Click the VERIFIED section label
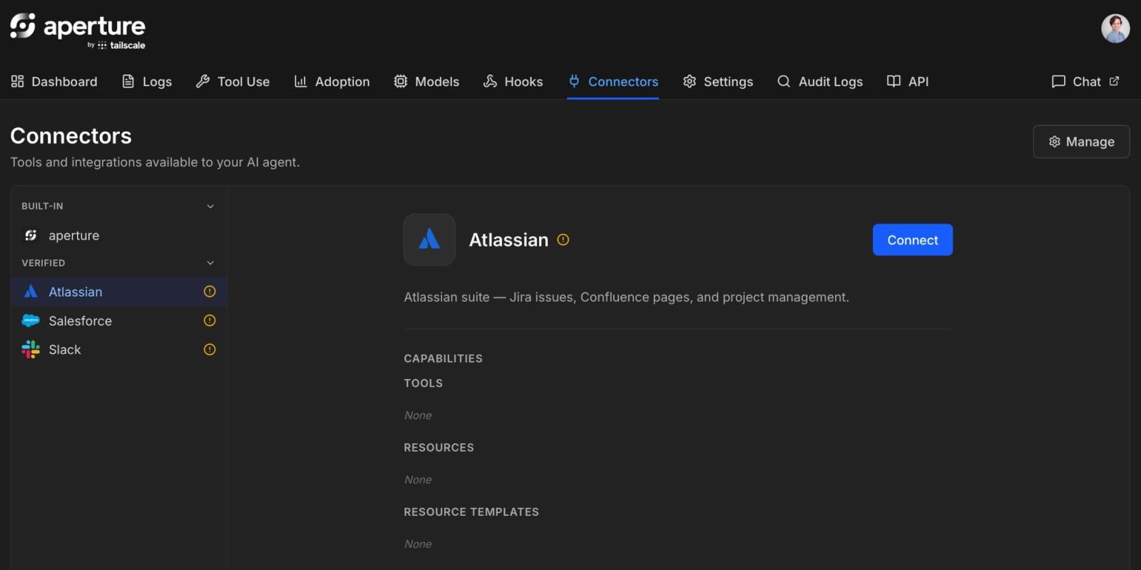Screen dimensions: 1141x570 click(x=44, y=263)
